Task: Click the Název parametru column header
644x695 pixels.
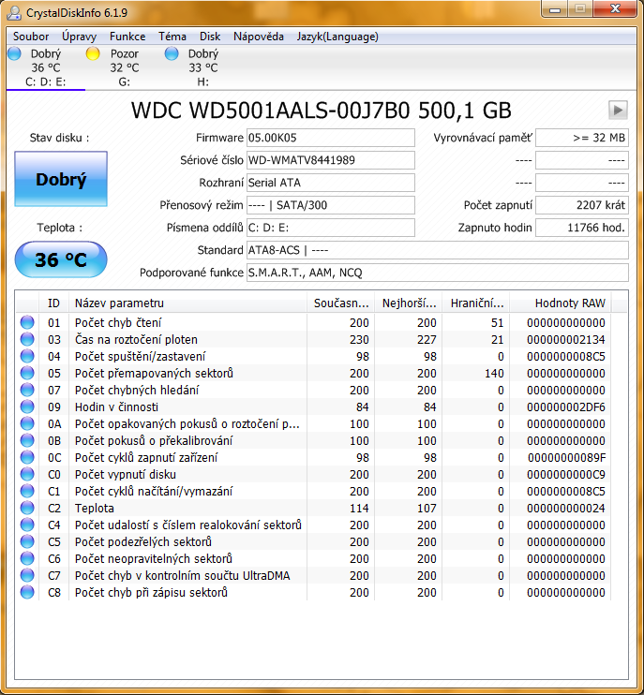Action: point(187,303)
